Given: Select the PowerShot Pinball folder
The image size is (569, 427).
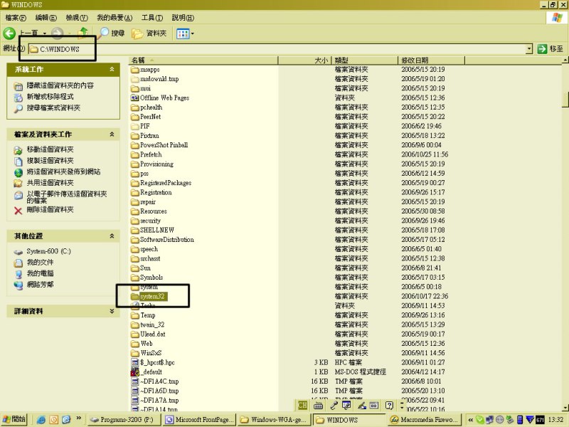Looking at the screenshot, I should 159,145.
